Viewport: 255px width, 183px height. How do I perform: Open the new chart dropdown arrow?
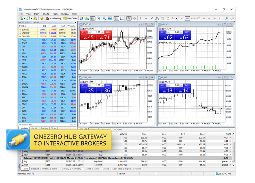pyautogui.click(x=24, y=18)
